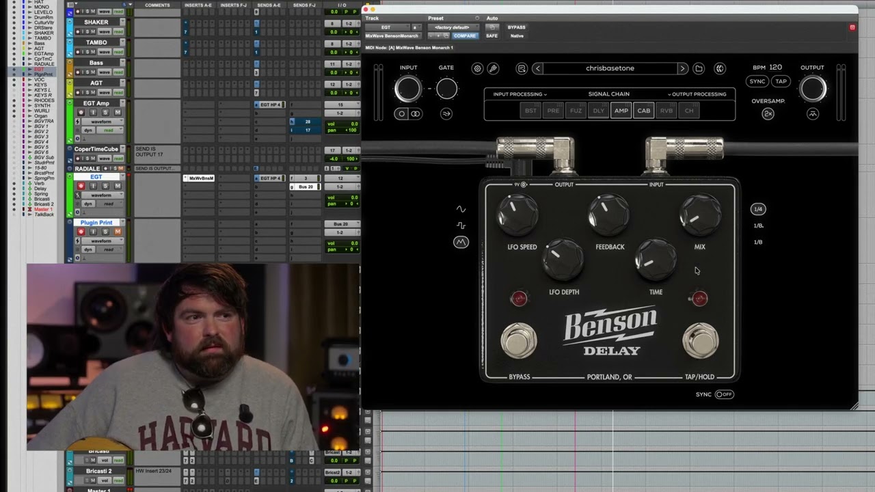Click the Safe automation button
Screen dimensions: 875x492
(492, 36)
